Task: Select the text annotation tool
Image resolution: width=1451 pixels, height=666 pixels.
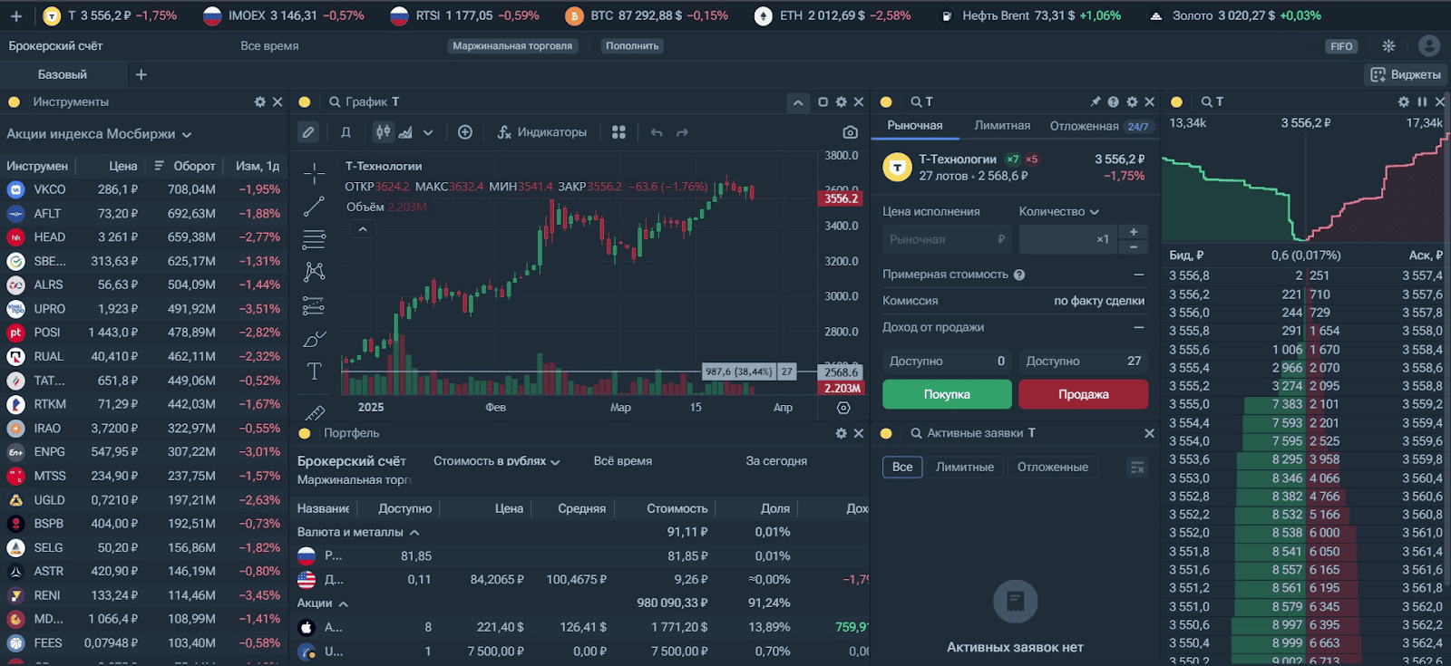Action: coord(315,371)
